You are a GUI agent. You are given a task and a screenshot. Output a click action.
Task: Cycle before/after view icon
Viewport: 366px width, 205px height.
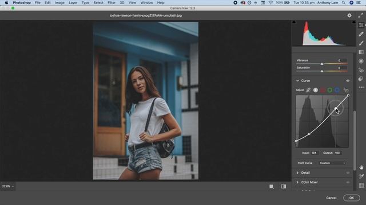tap(284, 186)
